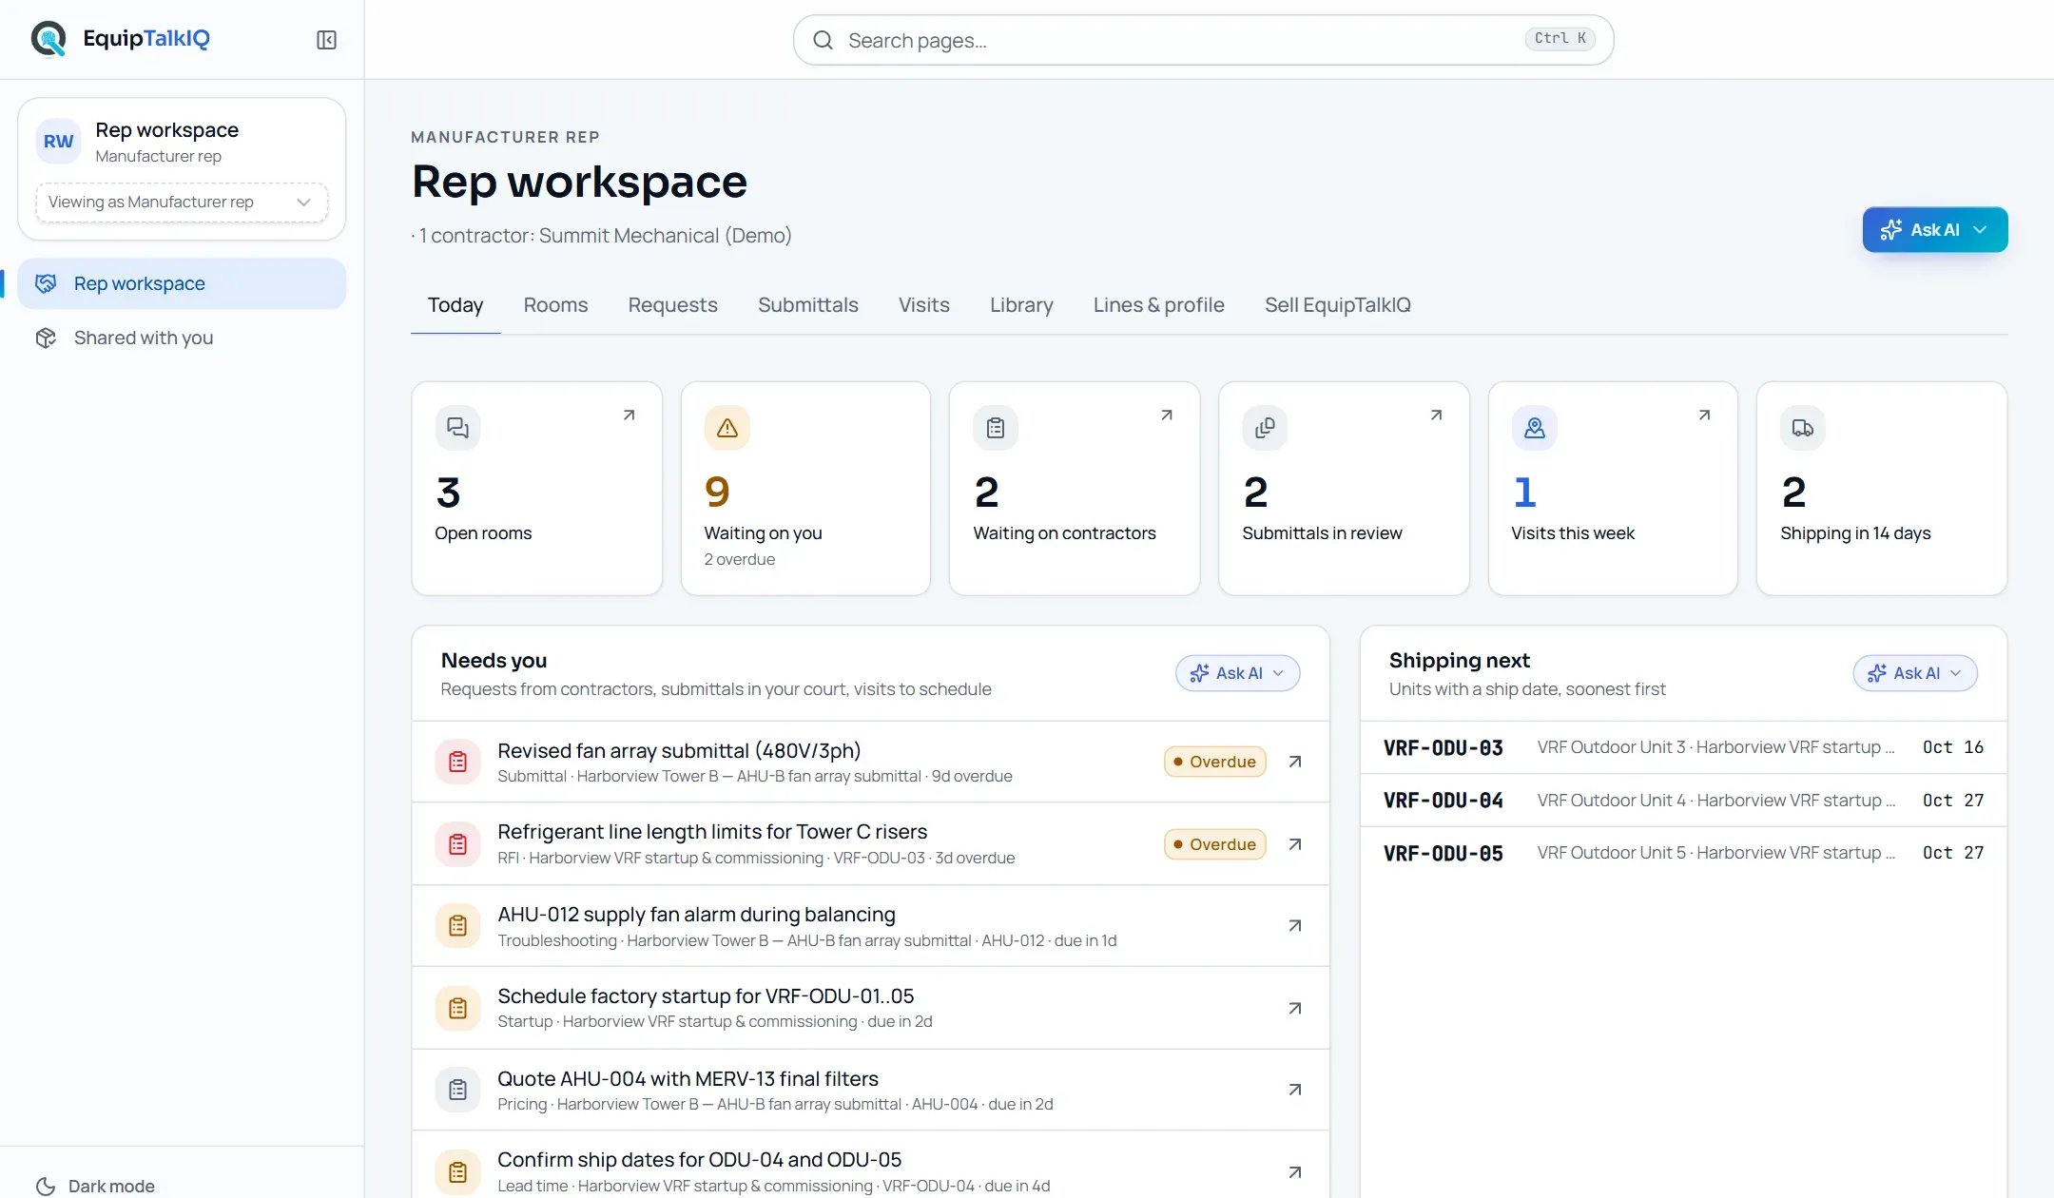This screenshot has height=1198, width=2054.
Task: Switch to the Rooms tab
Action: [555, 305]
